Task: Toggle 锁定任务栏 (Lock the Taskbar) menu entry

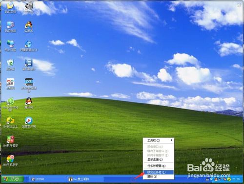Action: pos(159,172)
